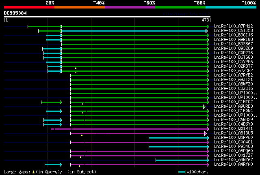
Task: Click the short cyan segment in A4RYA0 row
Action: [x=52, y=165]
